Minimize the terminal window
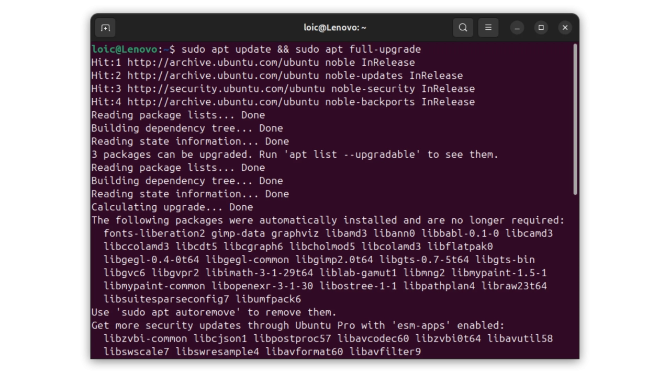This screenshot has height=376, width=670. (x=517, y=28)
